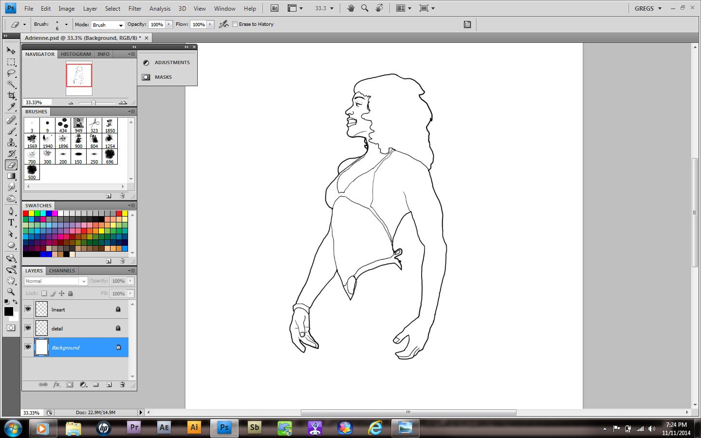Choose the Gradient tool

11,176
